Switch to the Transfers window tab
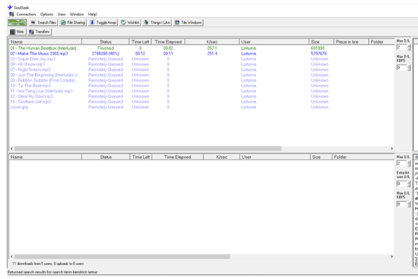This screenshot has width=418, height=279. (39, 32)
